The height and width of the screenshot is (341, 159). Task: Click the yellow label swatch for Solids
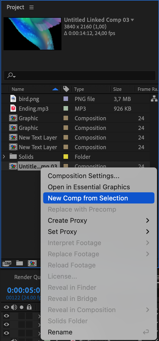click(66, 157)
